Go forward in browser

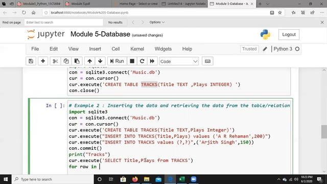pos(14,13)
